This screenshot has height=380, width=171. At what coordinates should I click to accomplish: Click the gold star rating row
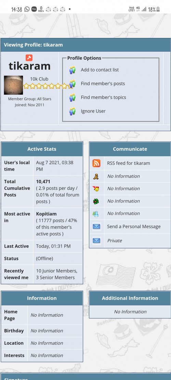(48, 86)
